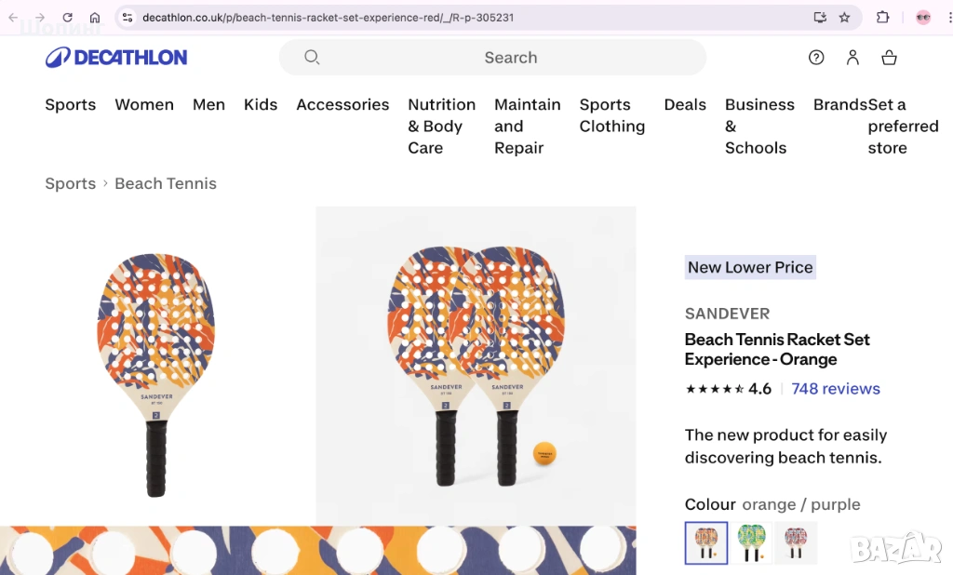953x575 pixels.
Task: Reload the page with browser refresh icon
Action: (68, 18)
